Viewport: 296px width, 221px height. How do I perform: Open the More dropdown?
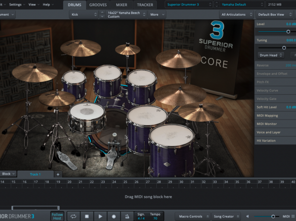pyautogui.click(x=157, y=15)
